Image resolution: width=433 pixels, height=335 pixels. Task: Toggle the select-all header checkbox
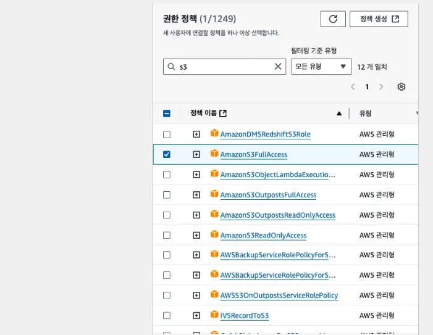click(x=167, y=114)
